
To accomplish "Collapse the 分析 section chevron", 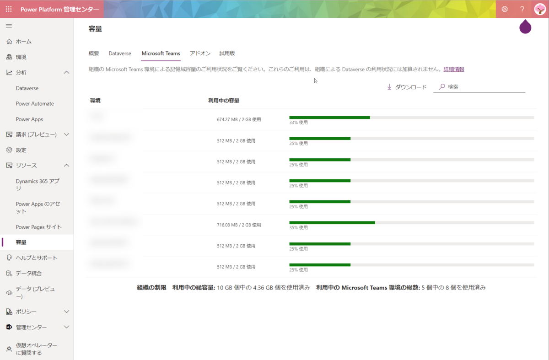I will pos(66,73).
